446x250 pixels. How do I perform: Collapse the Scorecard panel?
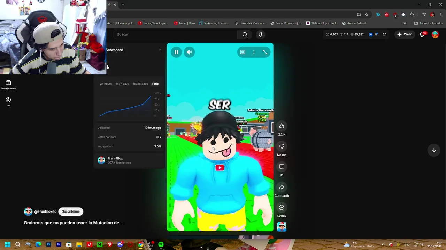tap(160, 50)
